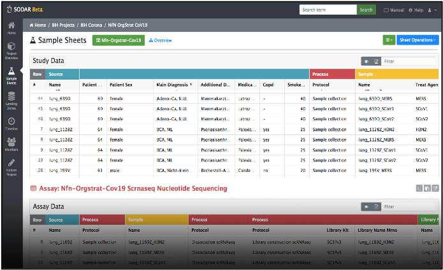443x270 pixels.
Task: Go to Home breadcrumb
Action: click(x=38, y=25)
